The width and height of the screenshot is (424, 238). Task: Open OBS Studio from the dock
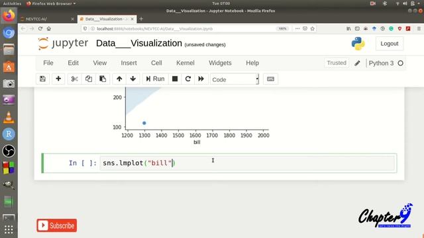point(9,151)
